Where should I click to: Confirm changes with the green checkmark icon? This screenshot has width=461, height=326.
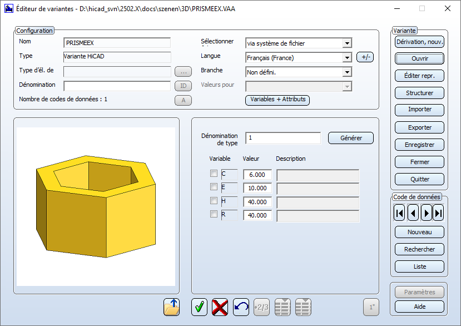point(199,307)
